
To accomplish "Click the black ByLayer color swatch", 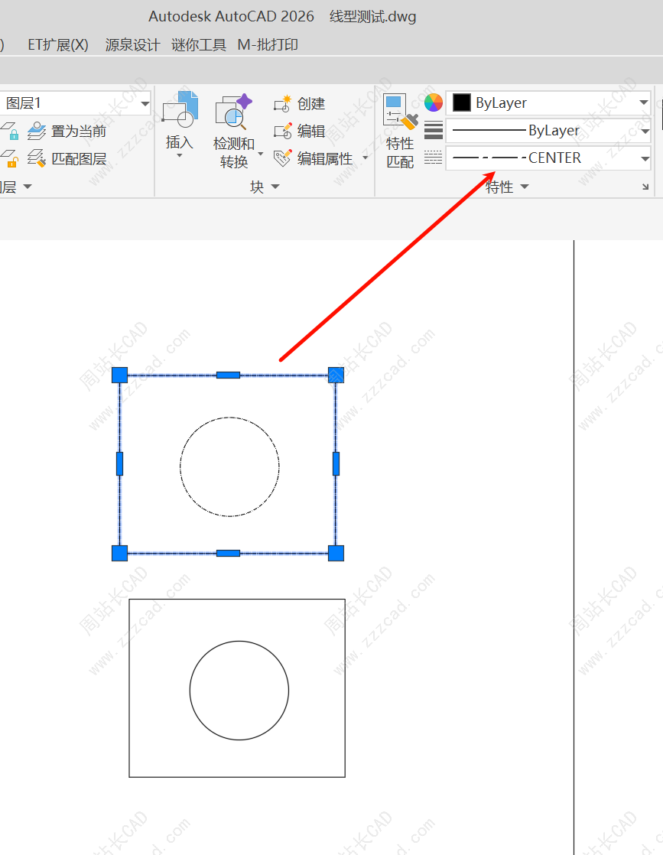I will point(462,102).
